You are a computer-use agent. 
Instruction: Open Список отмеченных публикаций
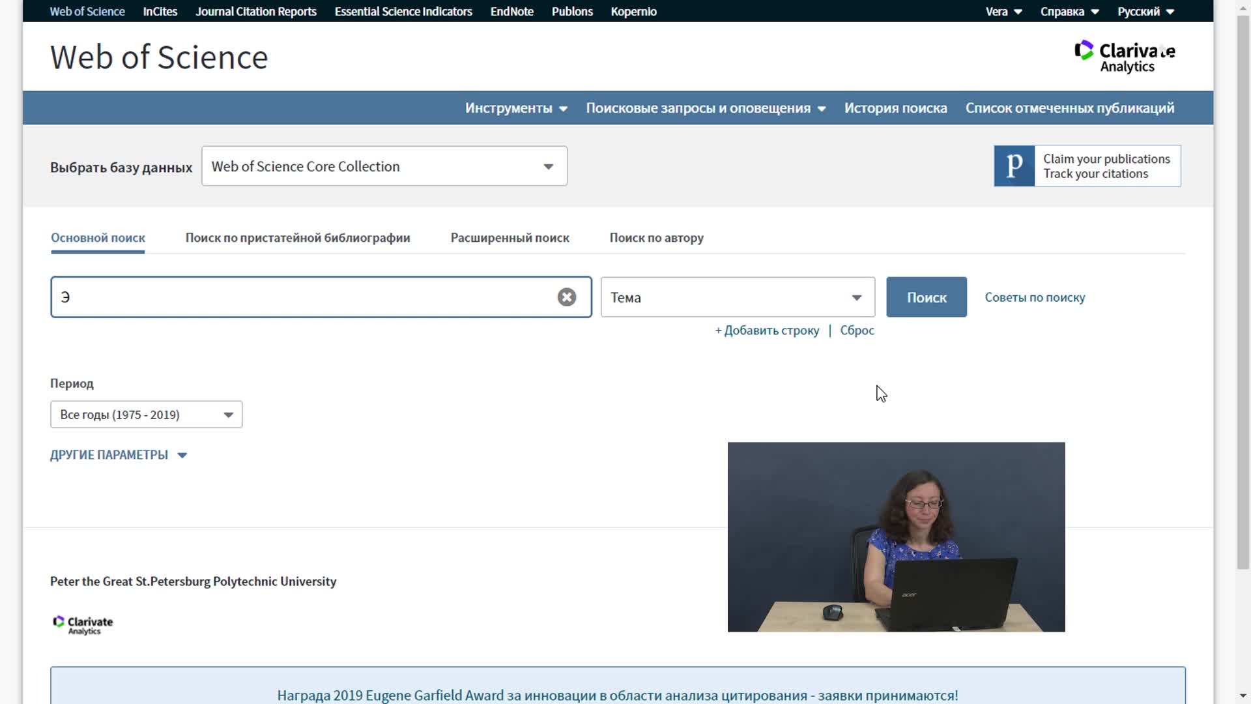pos(1070,108)
